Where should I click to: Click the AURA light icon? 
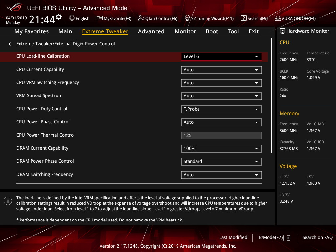coord(278,18)
